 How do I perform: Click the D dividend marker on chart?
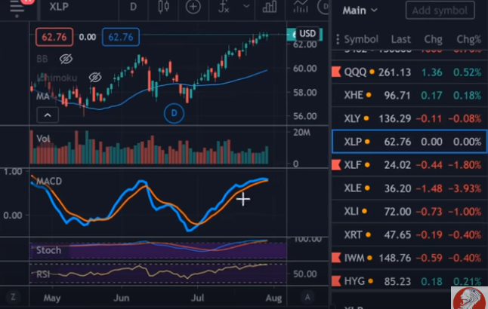[x=174, y=113]
